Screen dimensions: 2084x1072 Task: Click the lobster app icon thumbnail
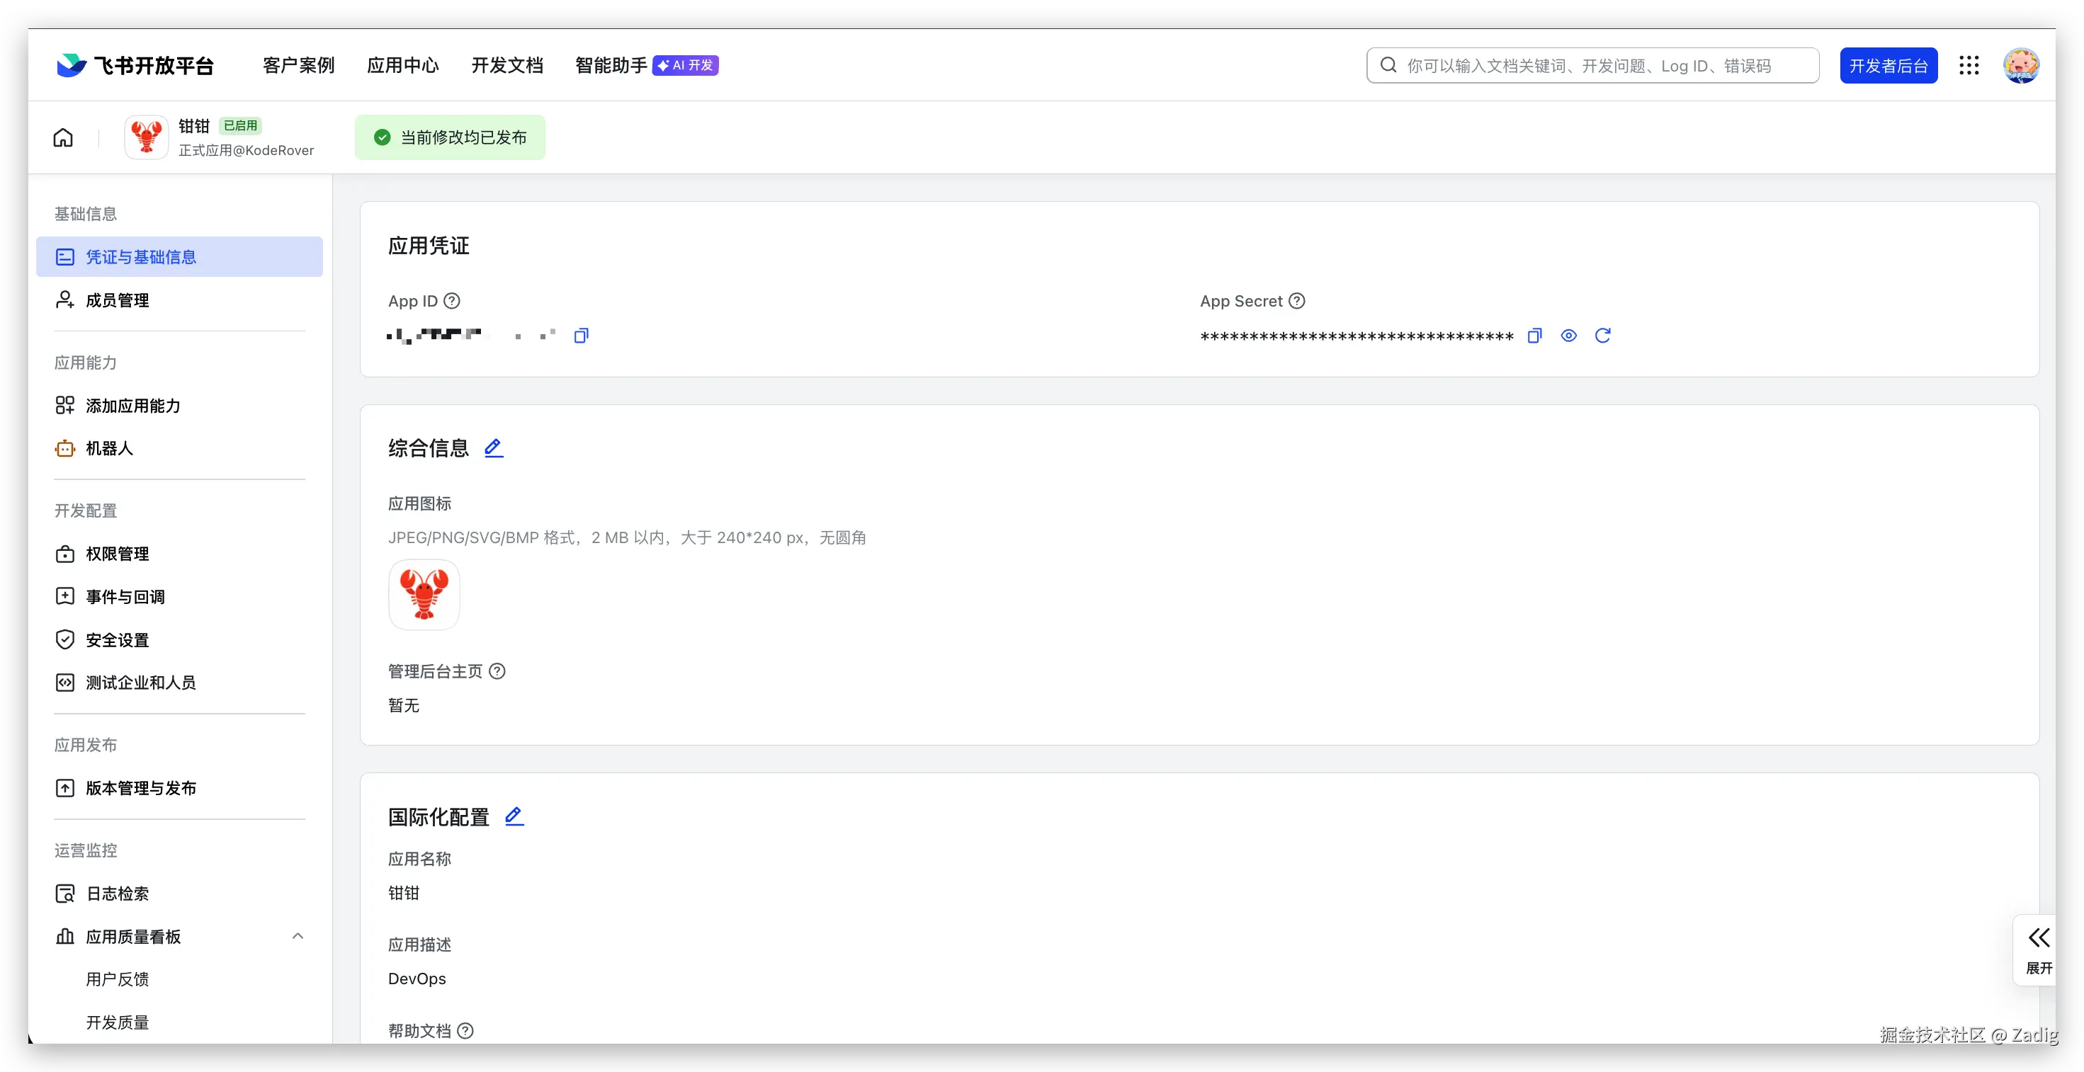point(424,594)
